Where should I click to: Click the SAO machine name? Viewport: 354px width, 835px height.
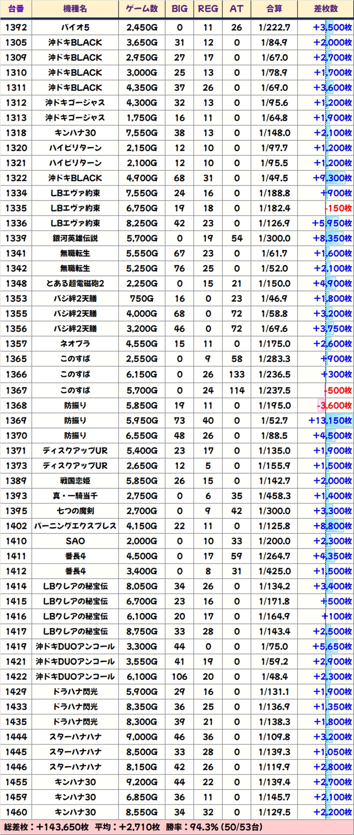pos(75,541)
